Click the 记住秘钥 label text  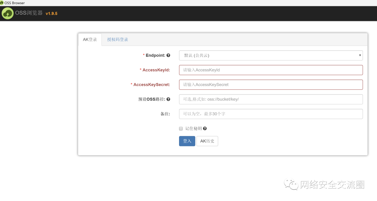pos(193,128)
